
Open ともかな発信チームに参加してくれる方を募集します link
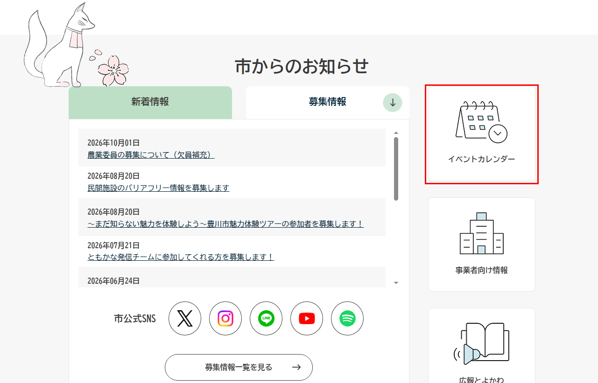pos(181,257)
